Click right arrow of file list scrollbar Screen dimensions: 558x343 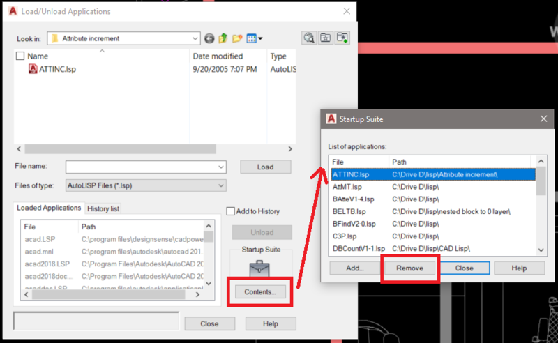[290, 148]
